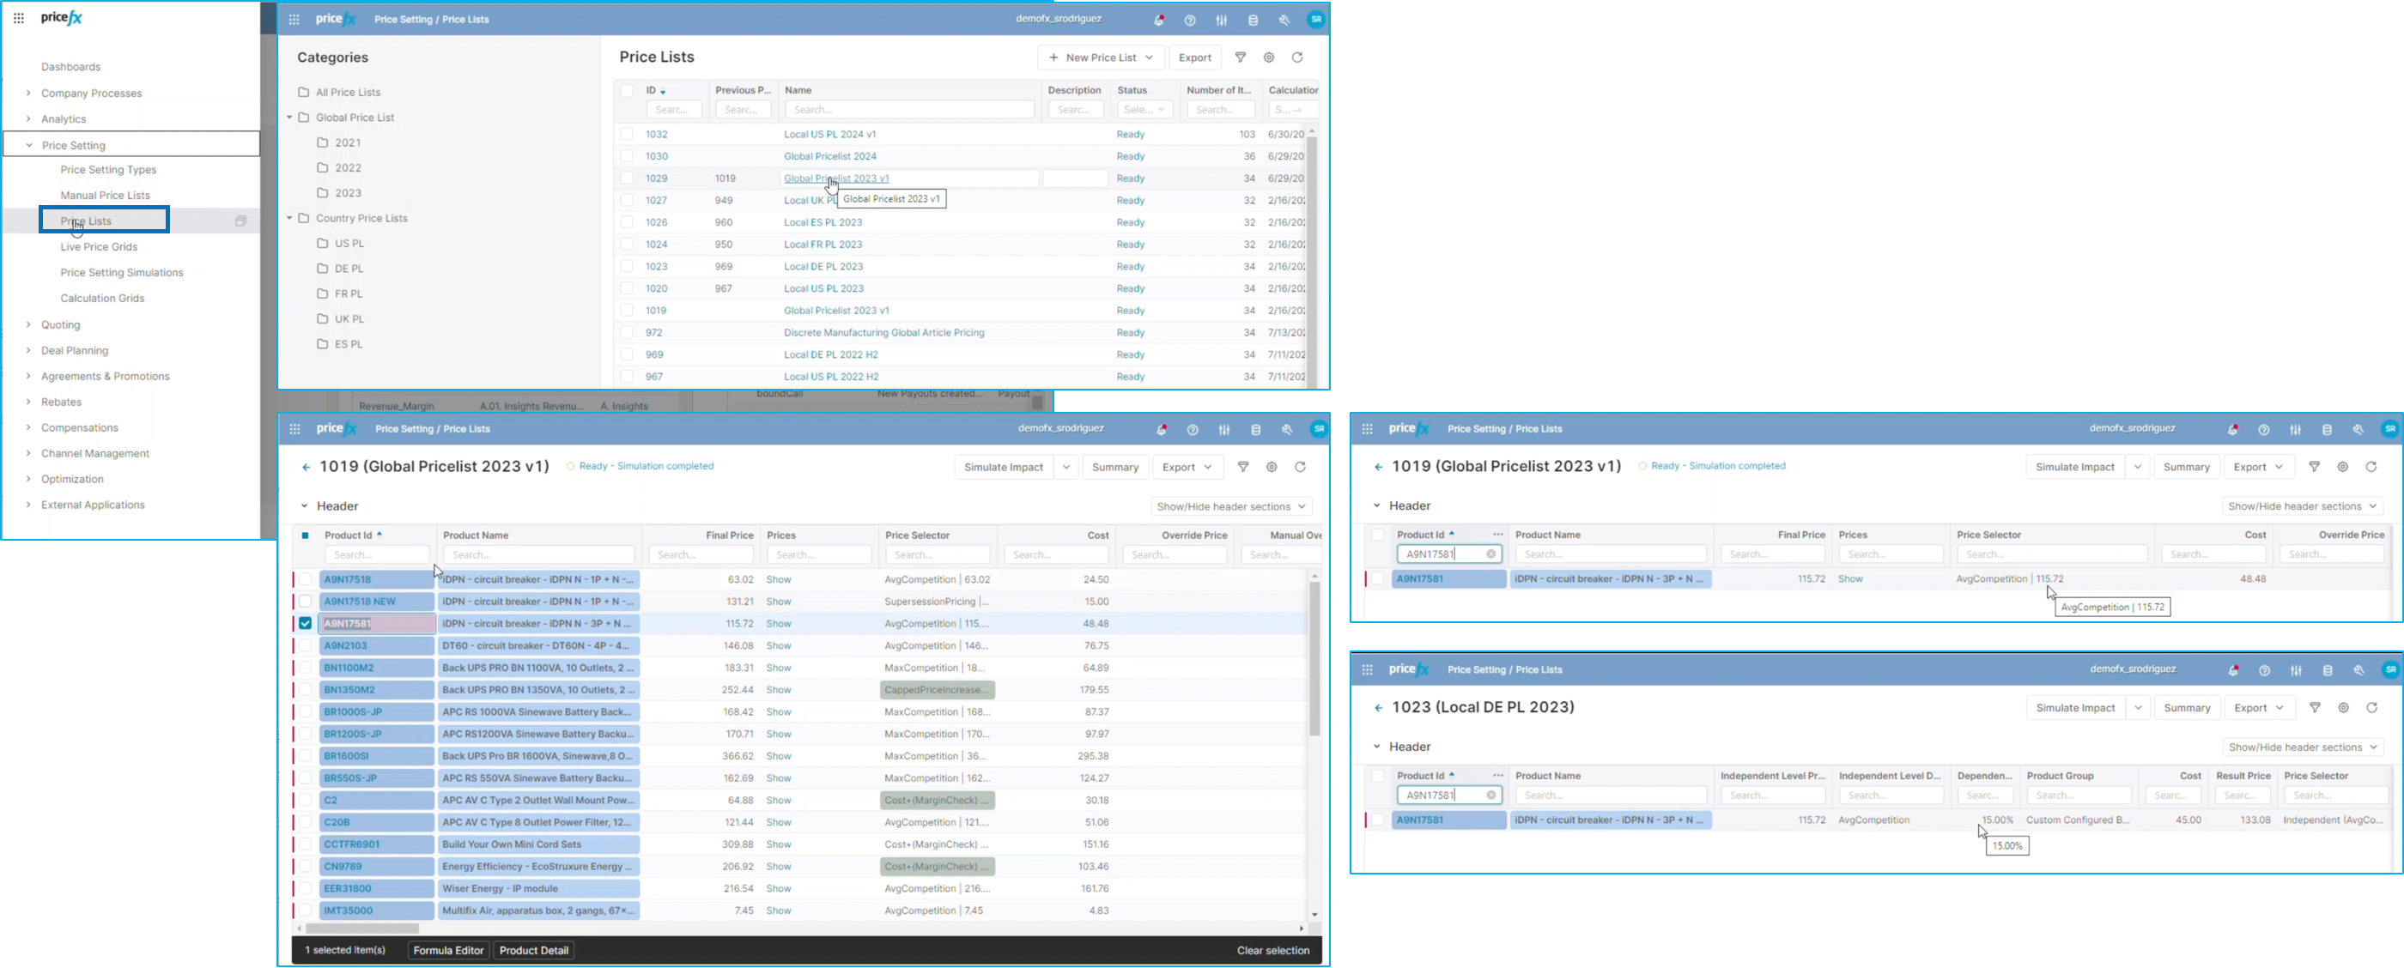Open Price Setting Simulations menu item
Image resolution: width=2404 pixels, height=968 pixels.
pos(122,273)
